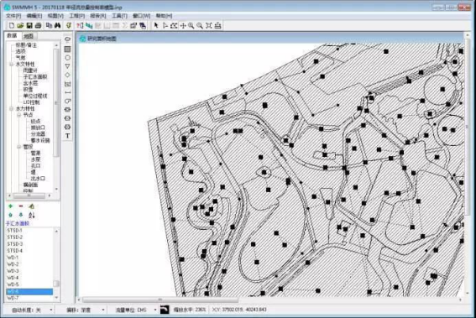
Task: Select STSD-3 in the subcatchment list
Action: pos(15,244)
